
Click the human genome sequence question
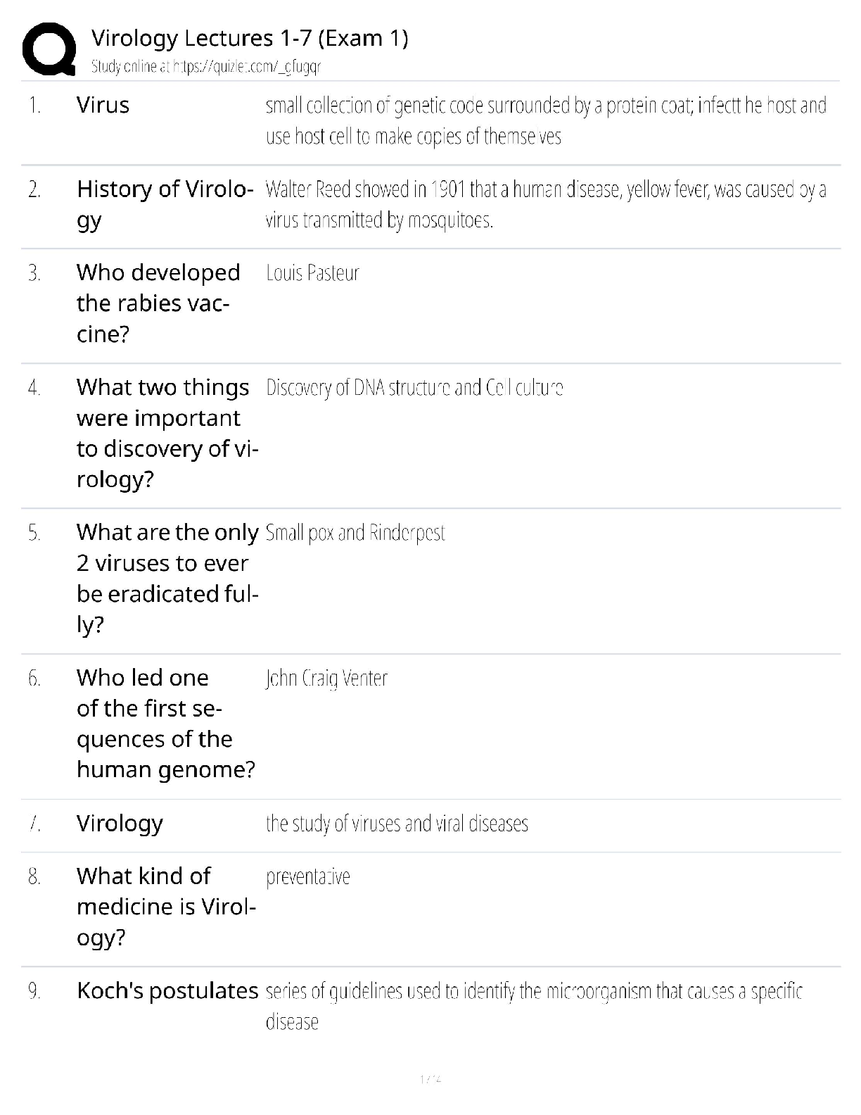click(165, 723)
